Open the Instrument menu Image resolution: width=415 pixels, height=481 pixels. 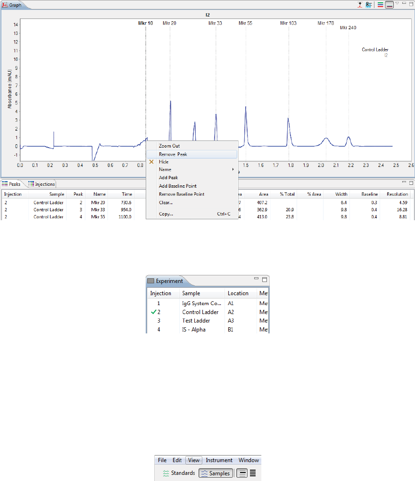point(219,460)
